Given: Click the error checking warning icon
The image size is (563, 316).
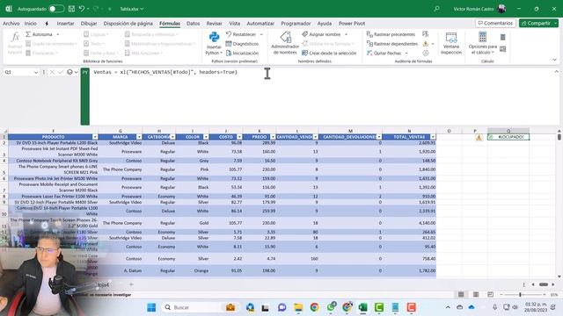Looking at the screenshot, I should 426,44.
